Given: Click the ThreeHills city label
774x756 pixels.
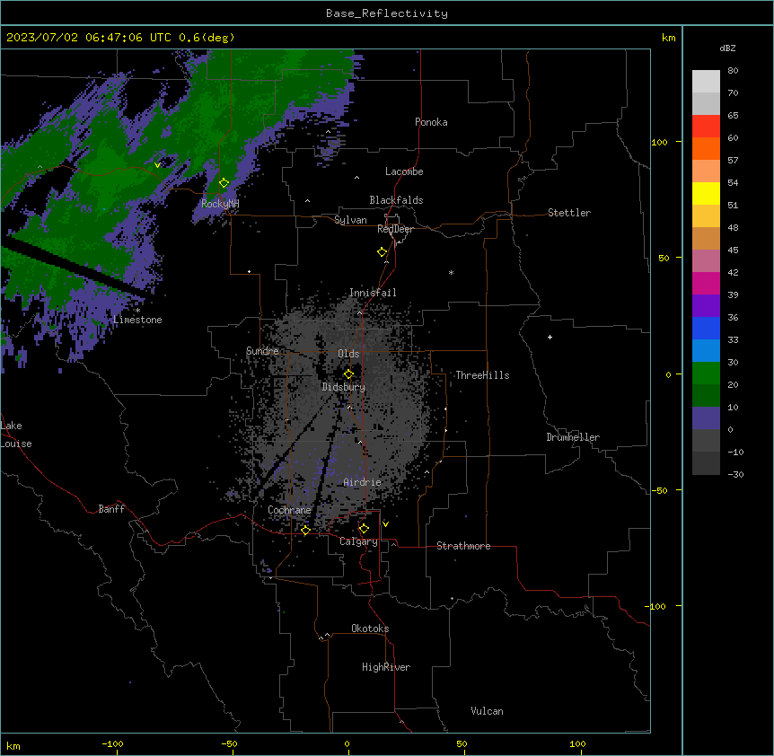Looking at the screenshot, I should coord(482,375).
